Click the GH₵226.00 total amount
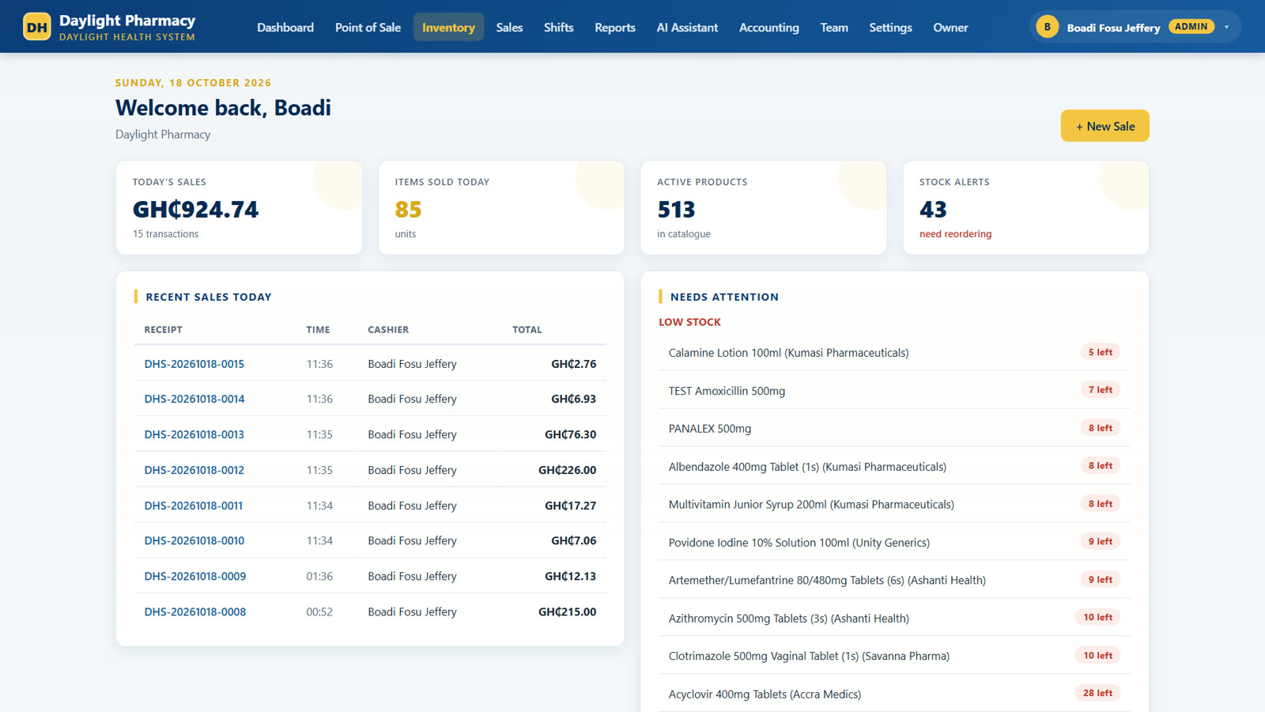 tap(567, 470)
